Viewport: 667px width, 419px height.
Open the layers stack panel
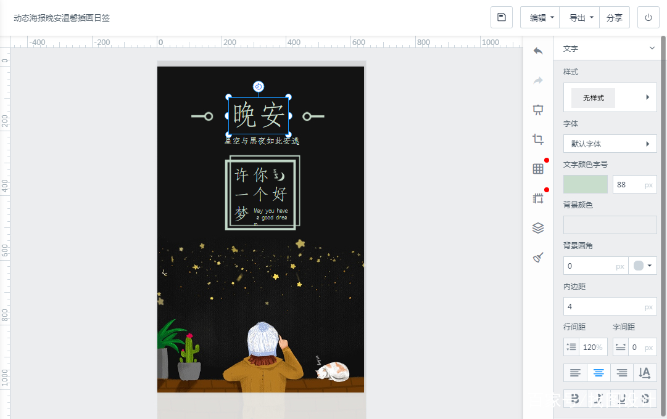(538, 228)
